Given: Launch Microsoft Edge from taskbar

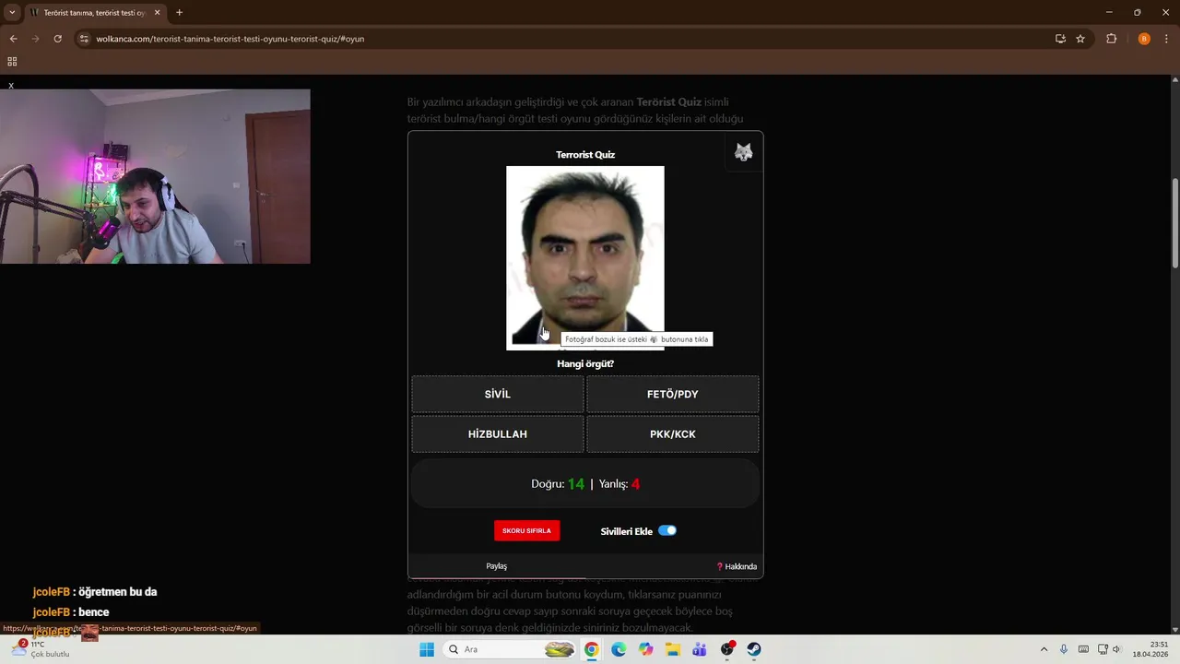Looking at the screenshot, I should (x=619, y=649).
